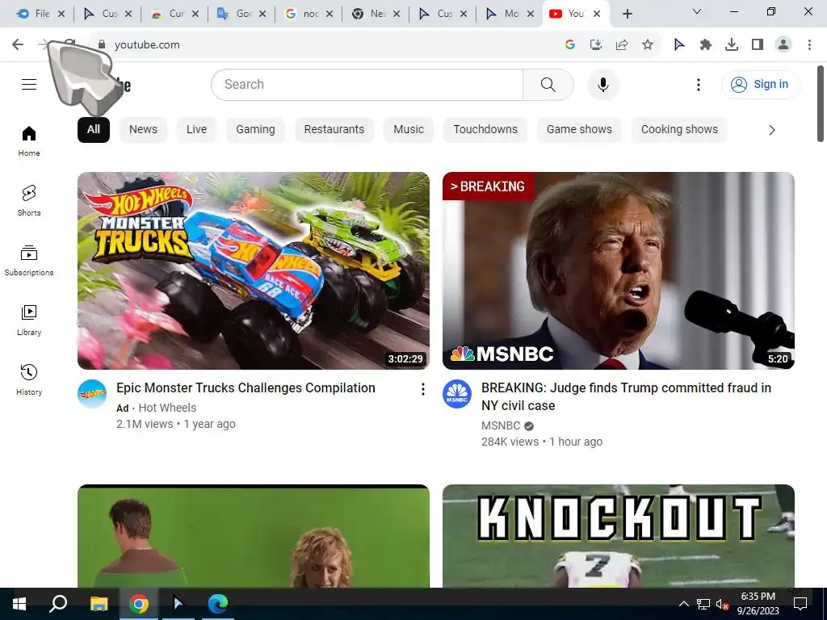Image resolution: width=827 pixels, height=620 pixels.
Task: Open Shorts from the sidebar
Action: click(x=29, y=201)
